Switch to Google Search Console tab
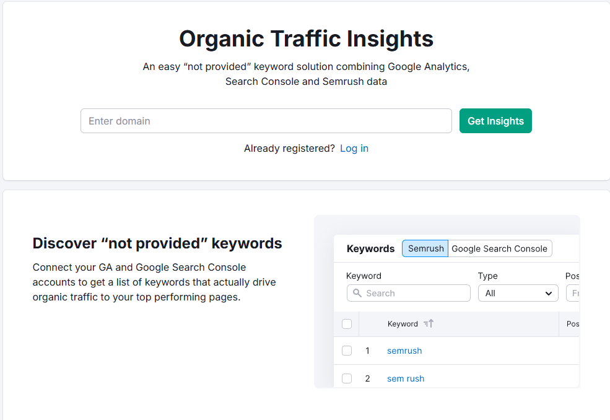This screenshot has width=610, height=420. (x=500, y=248)
